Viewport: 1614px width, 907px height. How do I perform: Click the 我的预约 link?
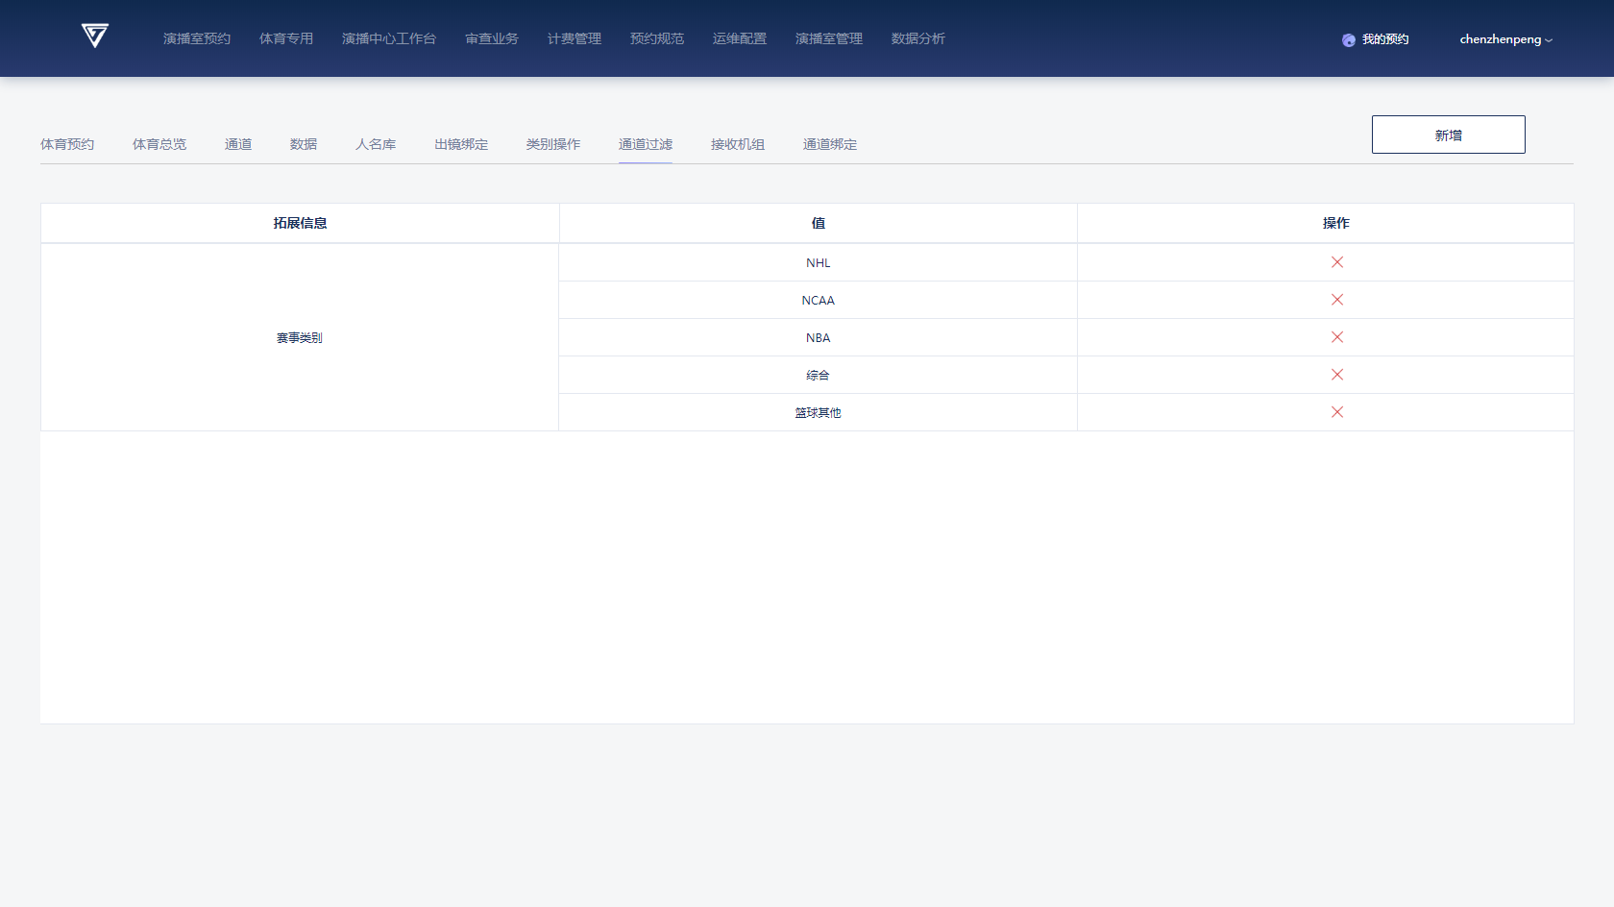1385,39
